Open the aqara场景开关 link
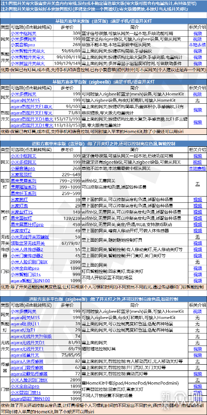207x415 pixels. coord(25,355)
